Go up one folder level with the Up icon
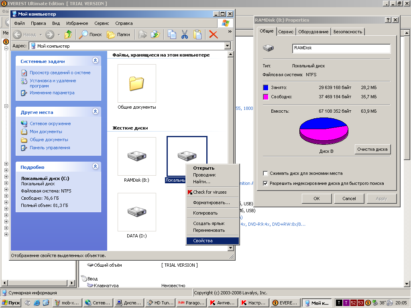Screen dimensions: 411x308 click(x=68, y=34)
